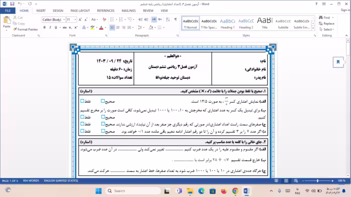Expand bullets list dropdown arrow
This screenshot has width=351, height=197.
click(x=116, y=19)
